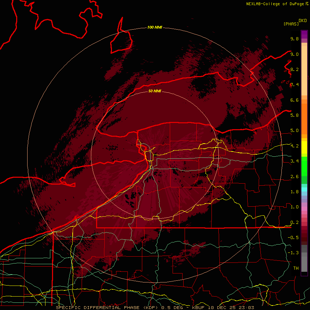Pick the cyan band on color scale
This screenshot has width=310, height=310.
(x=304, y=189)
